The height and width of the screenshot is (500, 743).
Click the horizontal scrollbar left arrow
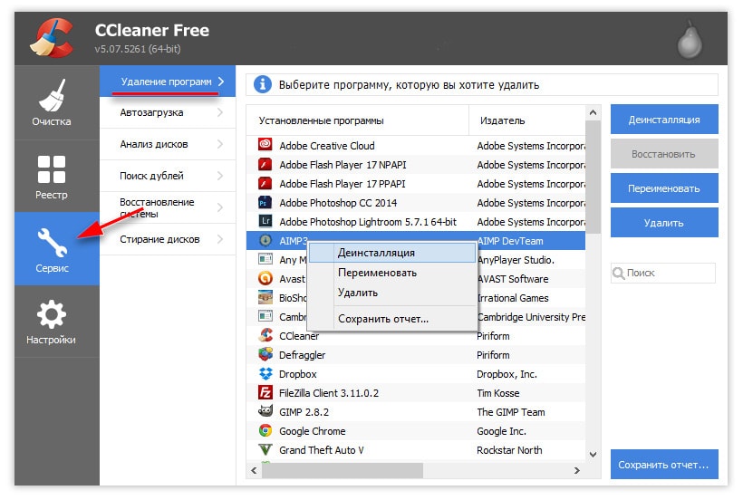coord(254,470)
